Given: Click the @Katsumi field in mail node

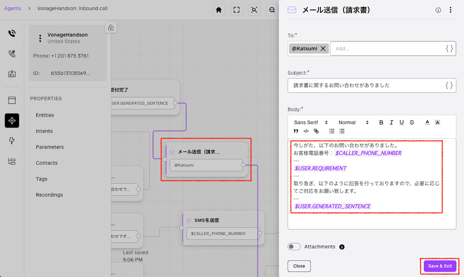Looking at the screenshot, I should coord(206,165).
